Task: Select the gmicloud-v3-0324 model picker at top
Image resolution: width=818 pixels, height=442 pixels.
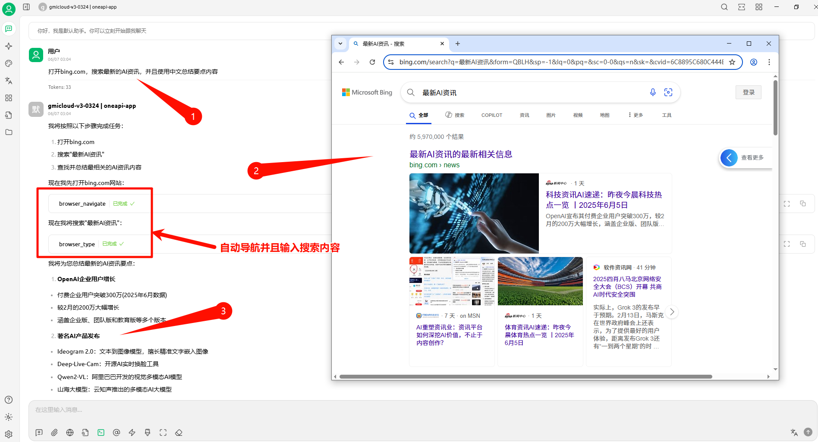Action: tap(78, 7)
